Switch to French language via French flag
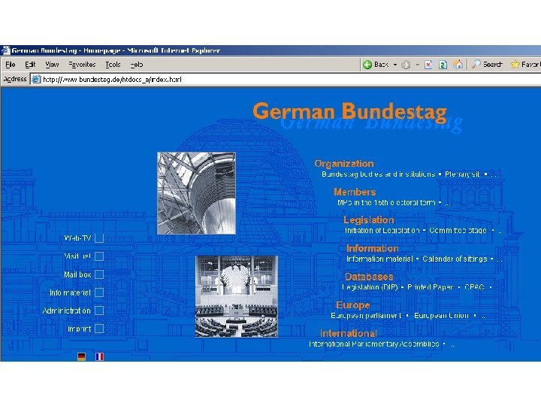 pos(99,356)
